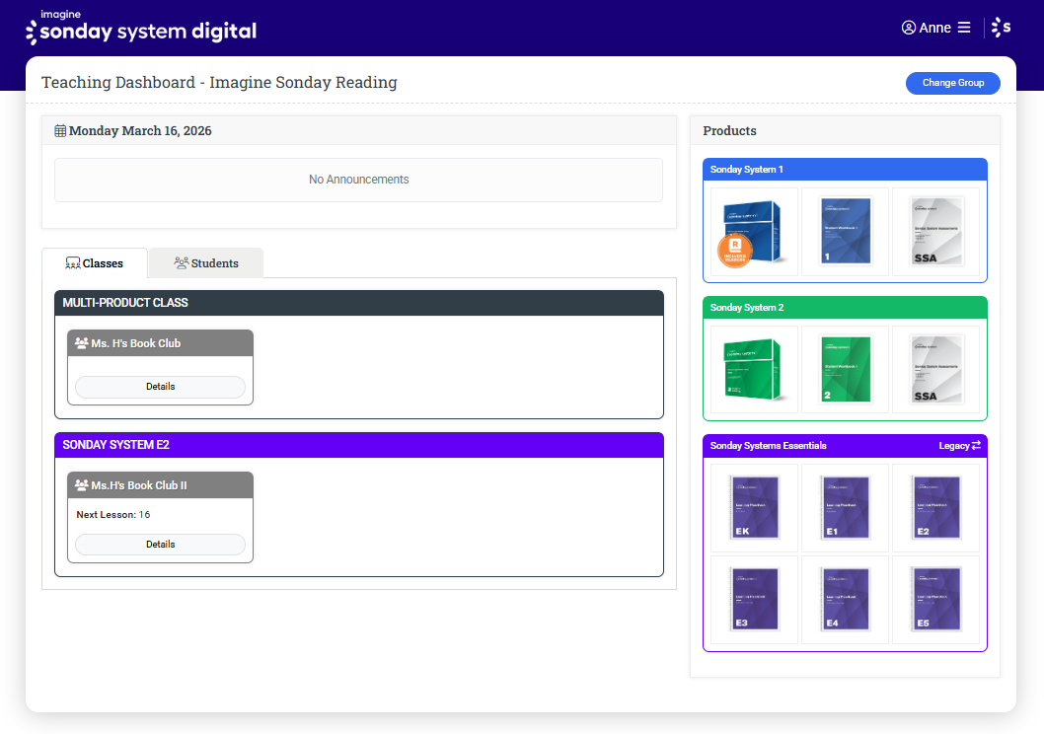Click the Change Group button
This screenshot has height=734, width=1044.
pyautogui.click(x=952, y=83)
